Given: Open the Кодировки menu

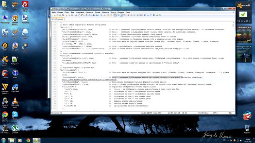Looking at the screenshot, I should (x=80, y=12).
